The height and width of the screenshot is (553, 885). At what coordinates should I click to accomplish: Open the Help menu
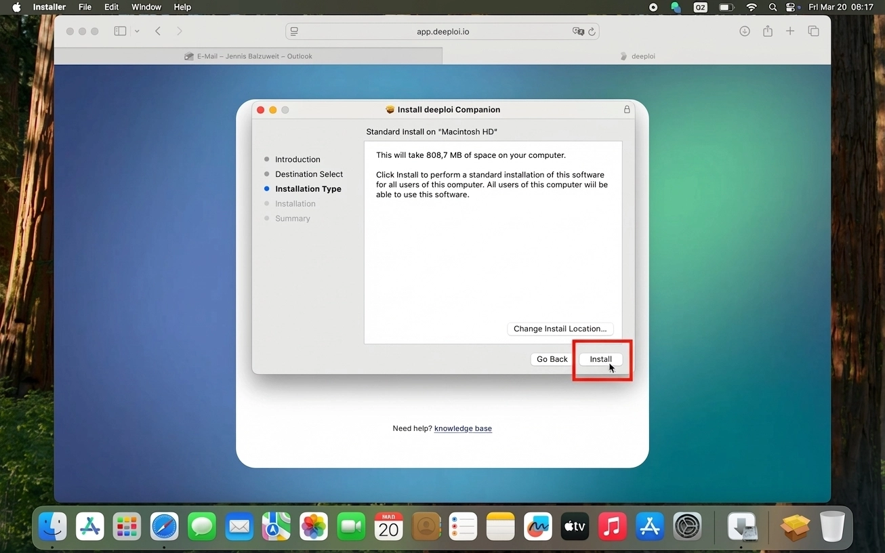click(182, 7)
